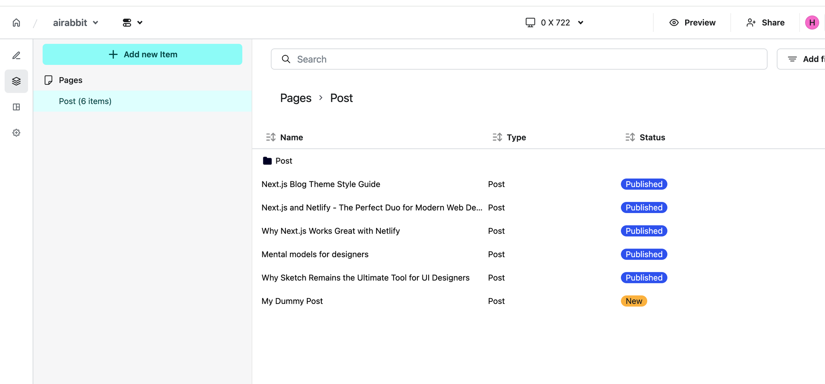Click Post type cell of Mental models row

click(496, 254)
